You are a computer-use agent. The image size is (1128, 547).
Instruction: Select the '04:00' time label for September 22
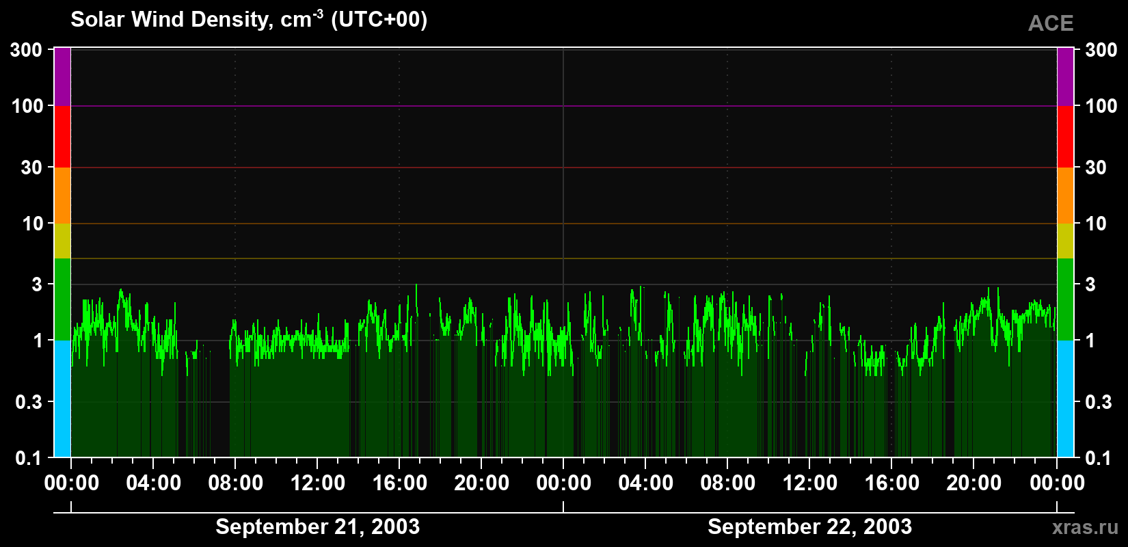(x=646, y=483)
